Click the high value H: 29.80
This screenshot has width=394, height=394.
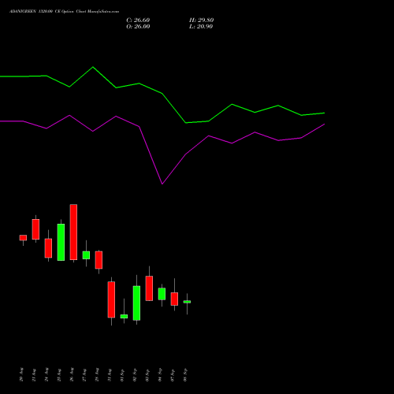point(201,20)
